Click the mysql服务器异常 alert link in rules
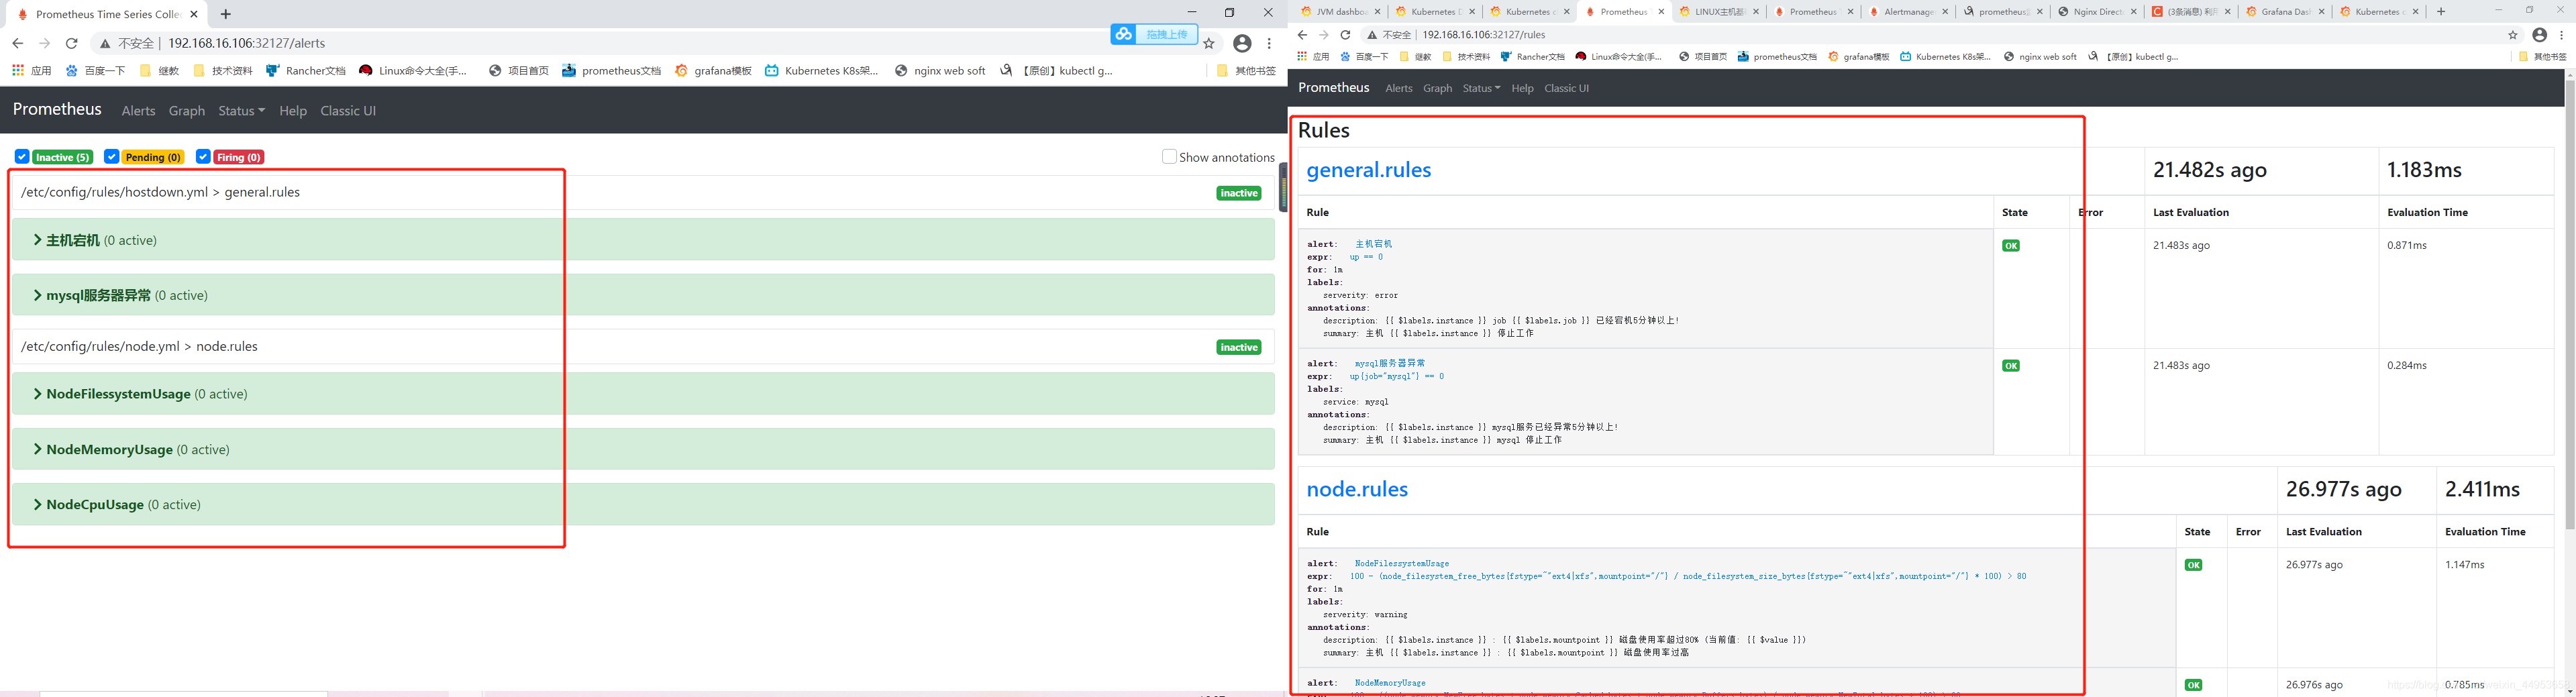 (x=1390, y=364)
